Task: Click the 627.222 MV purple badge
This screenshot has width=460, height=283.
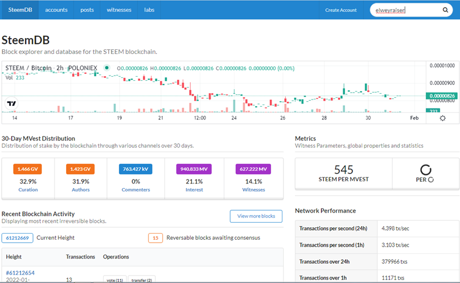Action: (x=253, y=169)
